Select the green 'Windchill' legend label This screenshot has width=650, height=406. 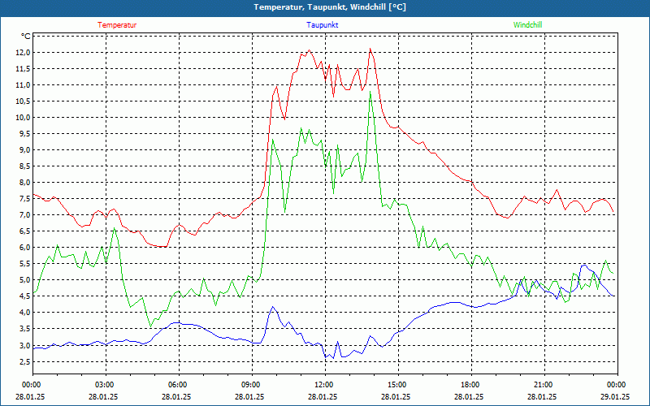tap(527, 25)
